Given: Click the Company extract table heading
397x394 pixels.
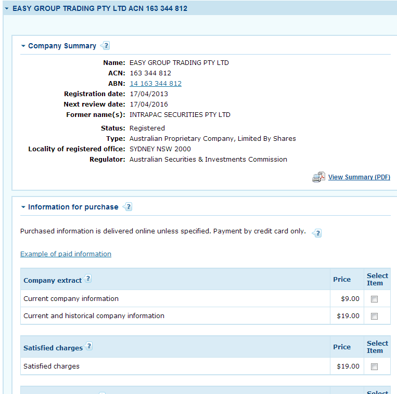Looking at the screenshot, I should (x=53, y=281).
